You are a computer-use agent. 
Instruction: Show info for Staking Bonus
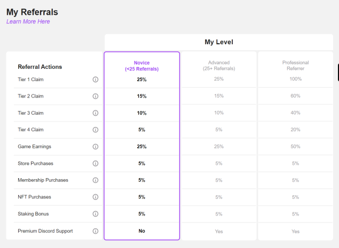pyautogui.click(x=96, y=214)
